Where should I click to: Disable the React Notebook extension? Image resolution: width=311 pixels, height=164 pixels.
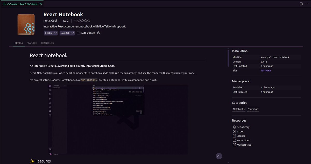pos(48,33)
